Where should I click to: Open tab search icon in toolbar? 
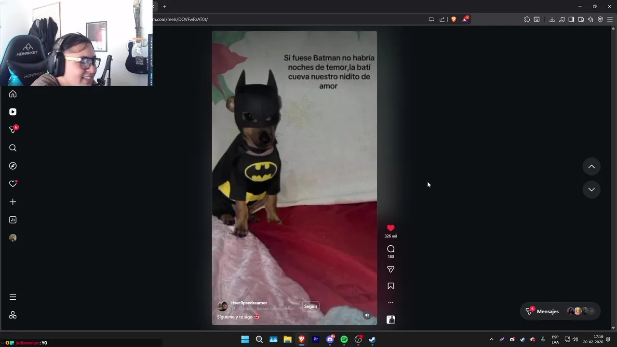tap(537, 19)
